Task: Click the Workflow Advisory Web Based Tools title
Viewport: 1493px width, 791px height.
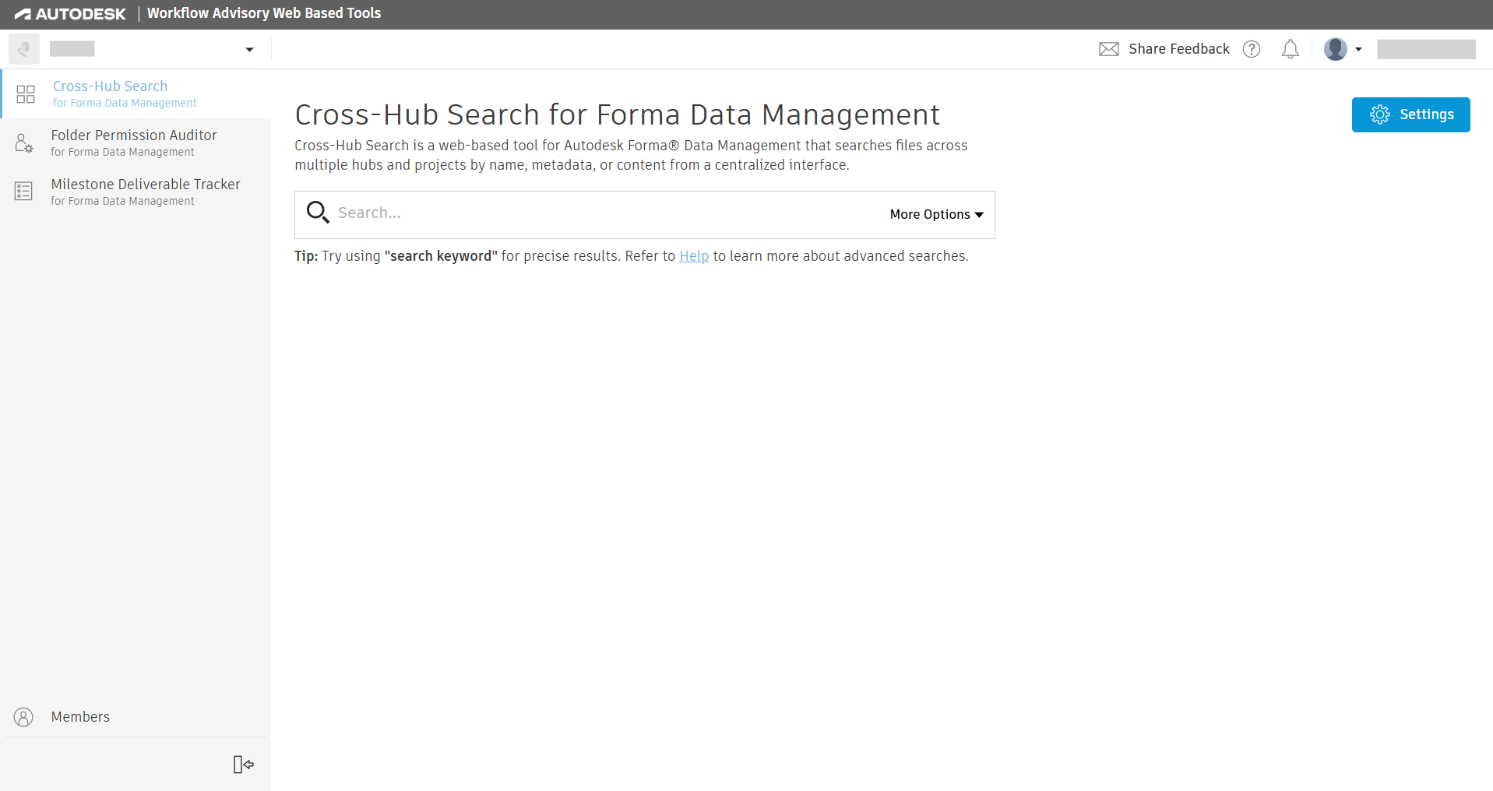Action: click(264, 13)
